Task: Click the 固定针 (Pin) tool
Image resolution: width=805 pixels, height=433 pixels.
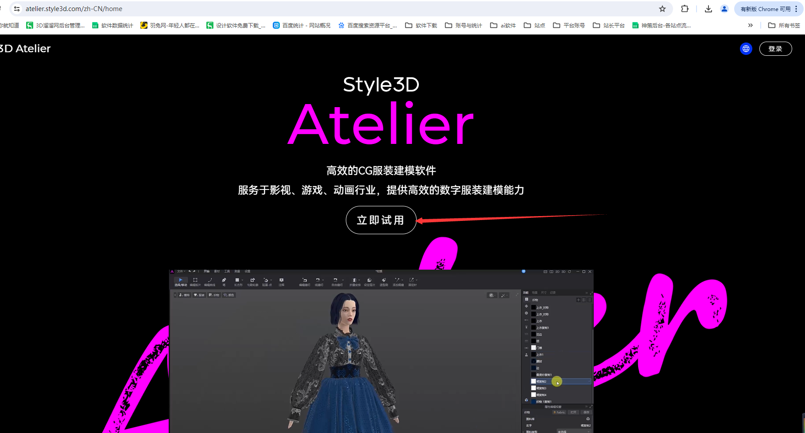Action: coord(411,281)
